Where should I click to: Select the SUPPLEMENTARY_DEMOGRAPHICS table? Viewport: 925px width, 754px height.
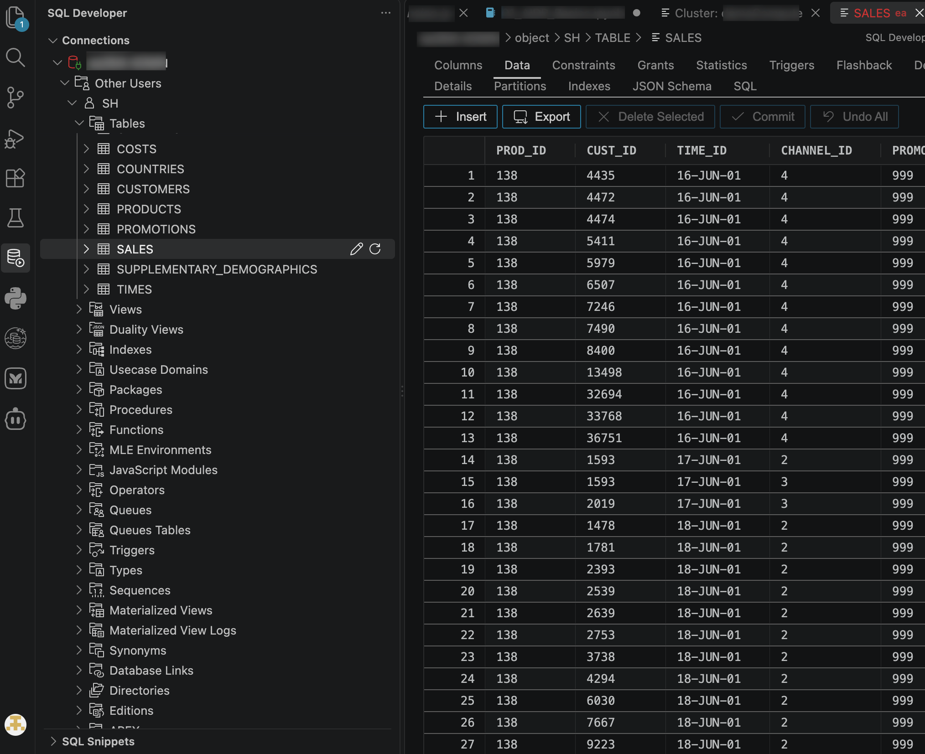pyautogui.click(x=217, y=269)
